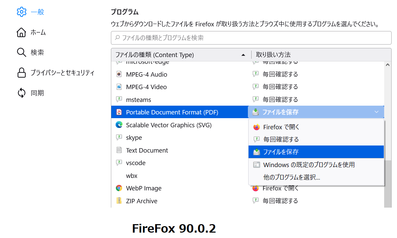The height and width of the screenshot is (238, 397).
Task: Click the ZIP Archive folder icon
Action: tap(119, 201)
